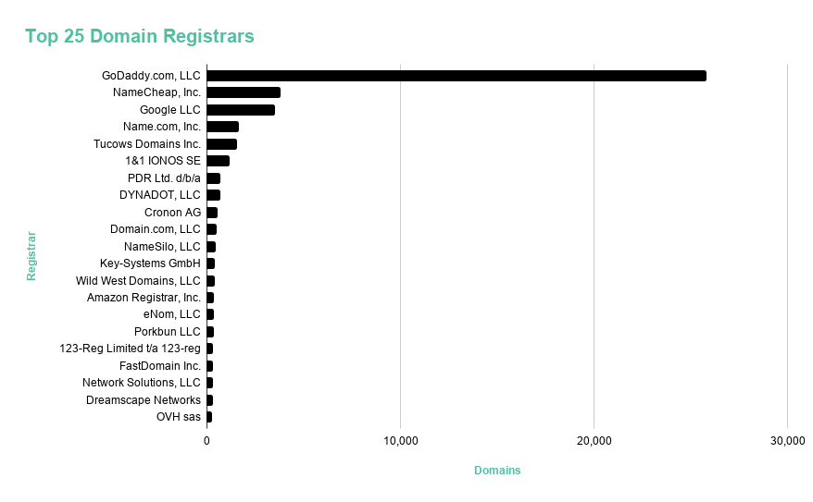
Task: Click the GoDaddy.com, LLC bar
Action: point(456,76)
